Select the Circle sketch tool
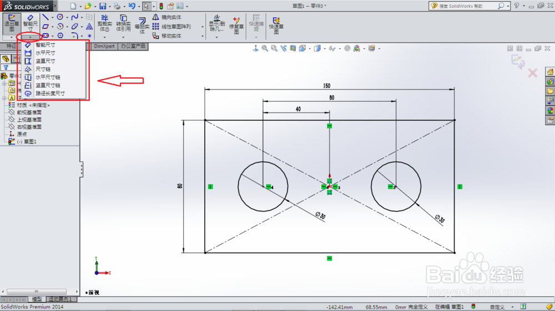 coord(60,17)
